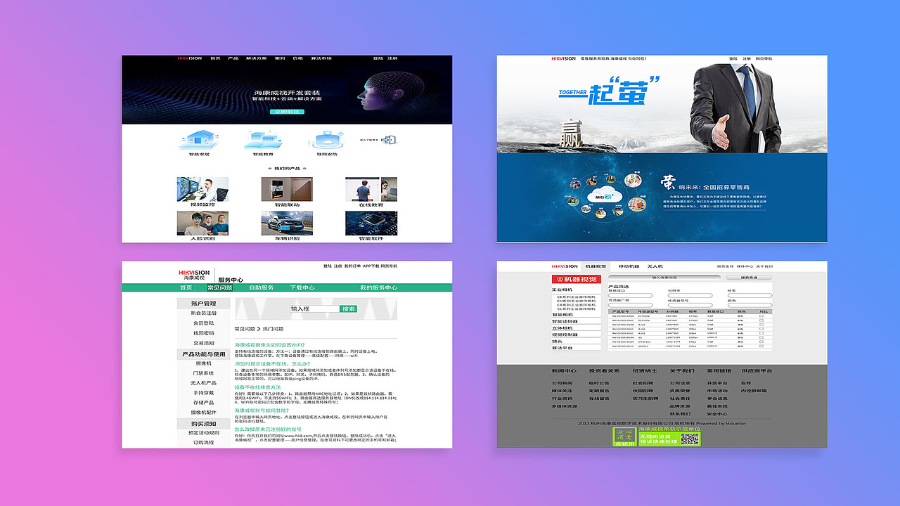Viewport: 900px width, 506px height.
Task: Click 找回密码 in 账户管理 sidebar
Action: pos(204,333)
